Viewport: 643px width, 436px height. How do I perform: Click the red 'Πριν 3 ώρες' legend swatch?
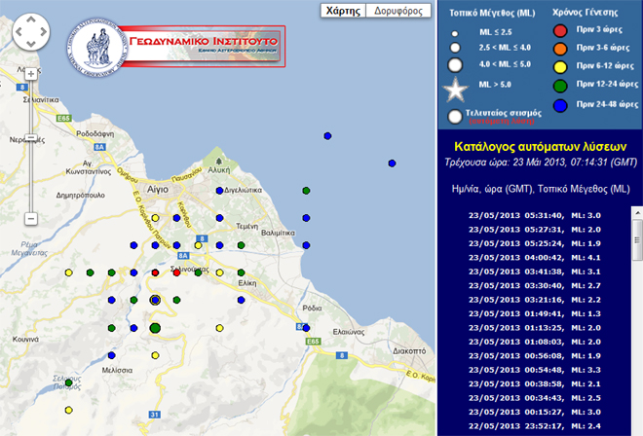coord(560,32)
